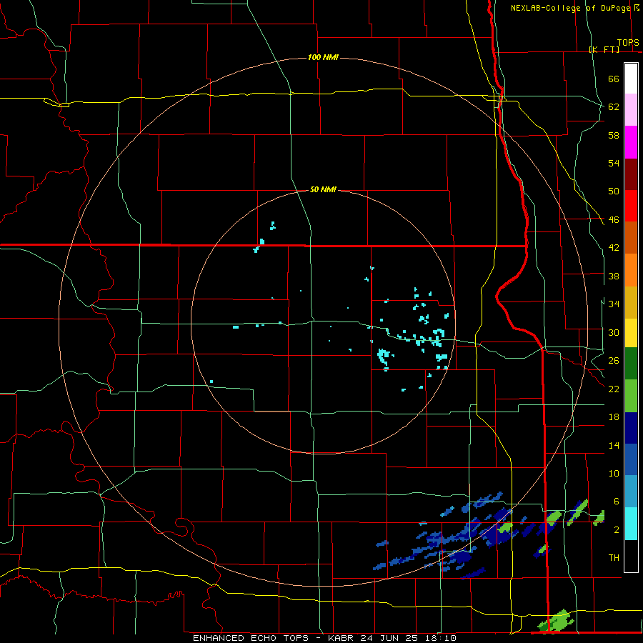Click the "50 NMI" range ring label

pos(323,189)
